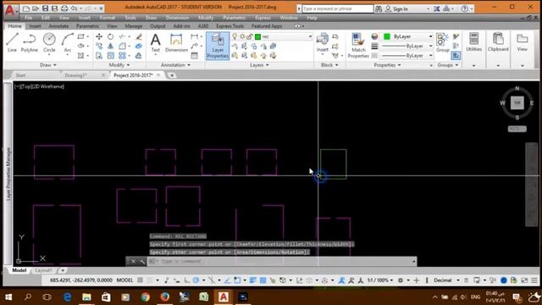Viewport: 542px width, 305px height.
Task: Toggle grid display in status bar
Action: [x=140, y=280]
